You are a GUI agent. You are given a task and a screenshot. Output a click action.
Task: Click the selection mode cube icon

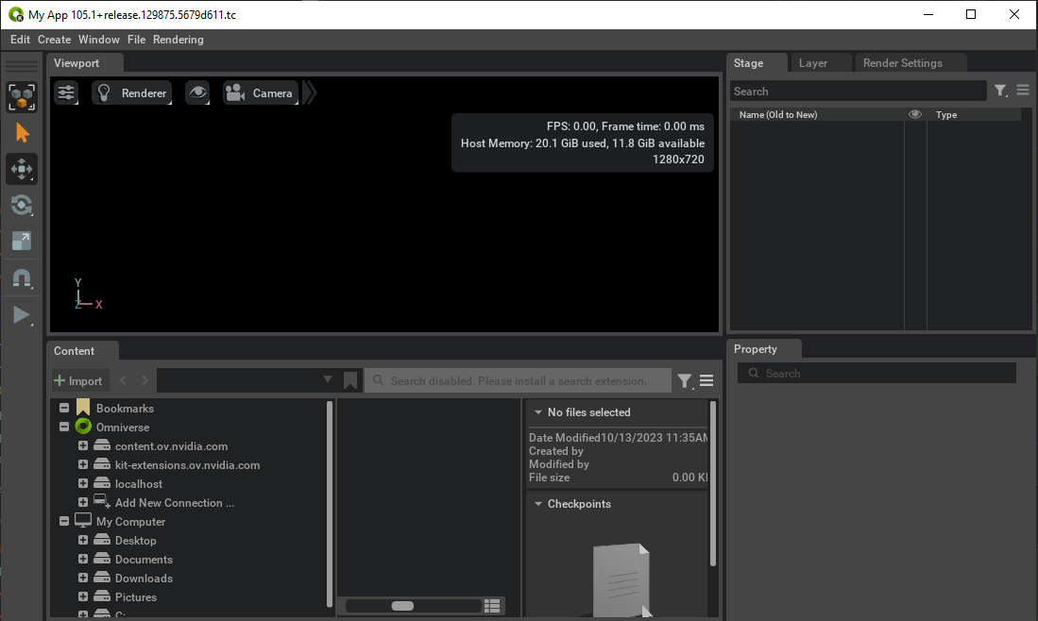click(x=22, y=97)
